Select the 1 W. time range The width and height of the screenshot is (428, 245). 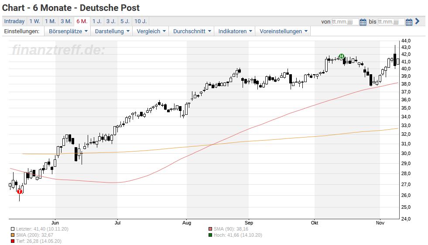pos(34,21)
